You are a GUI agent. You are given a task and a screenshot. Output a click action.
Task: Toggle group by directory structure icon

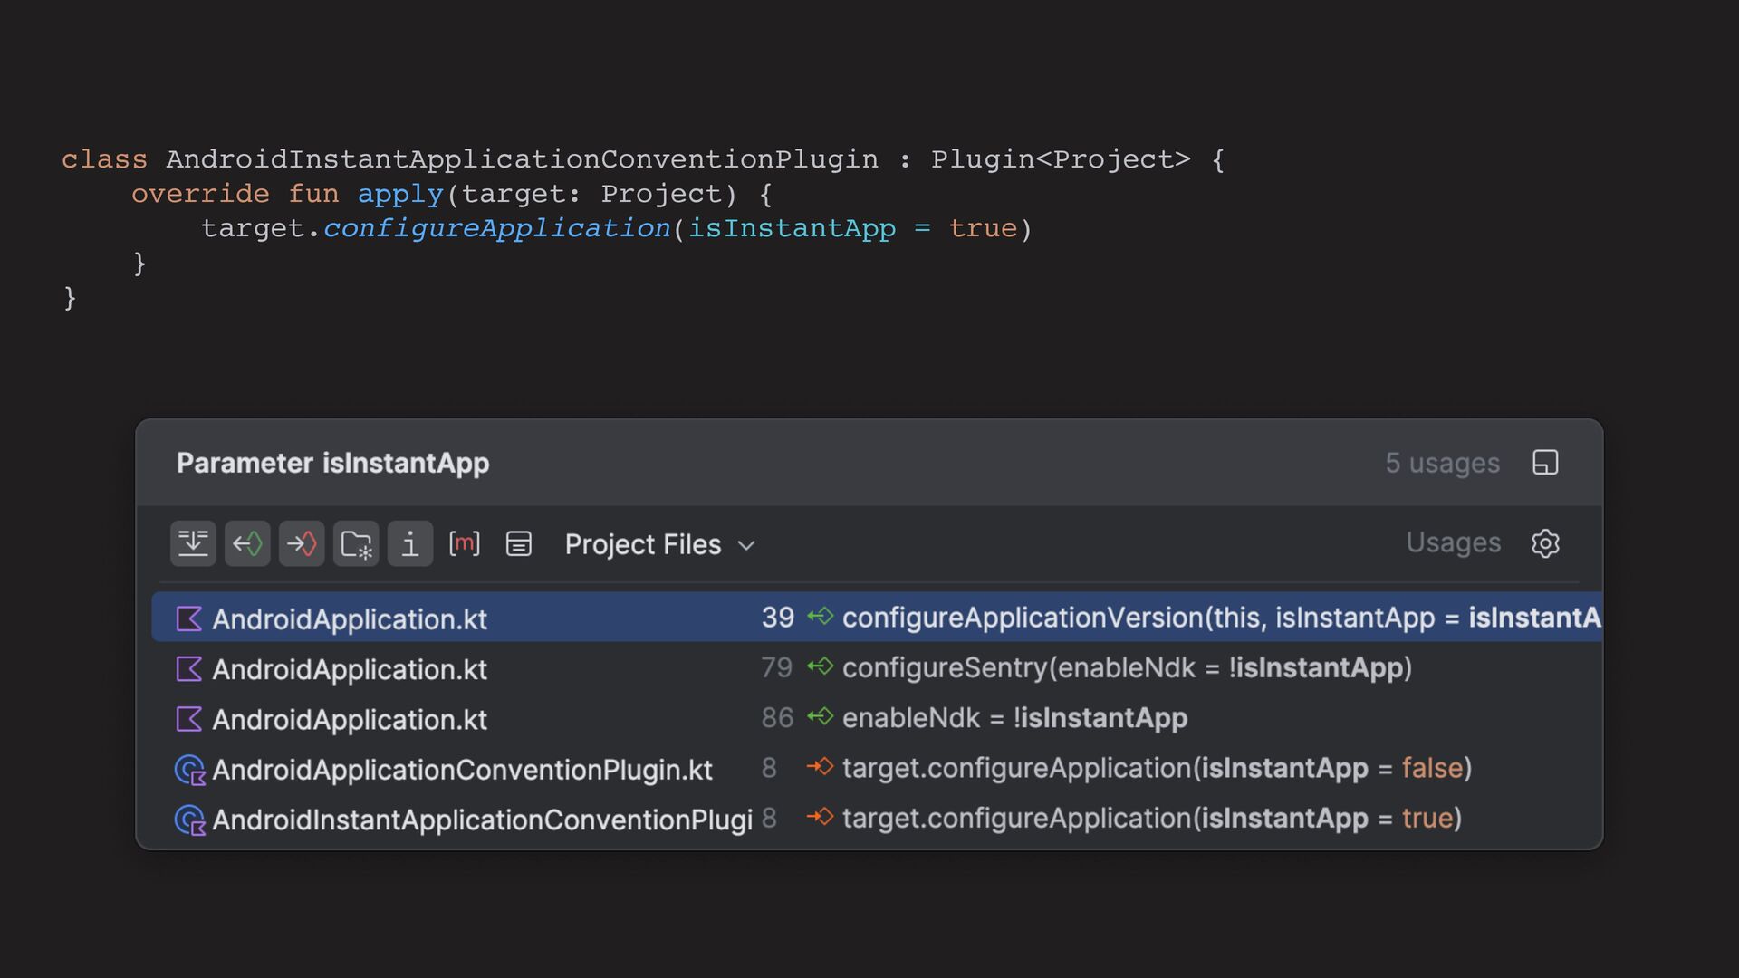coord(356,543)
